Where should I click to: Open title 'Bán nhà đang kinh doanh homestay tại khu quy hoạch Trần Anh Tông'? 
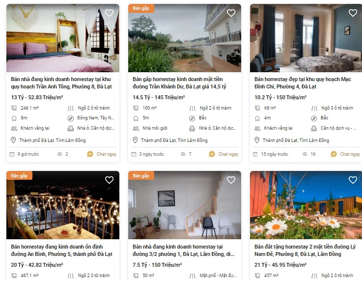(61, 83)
